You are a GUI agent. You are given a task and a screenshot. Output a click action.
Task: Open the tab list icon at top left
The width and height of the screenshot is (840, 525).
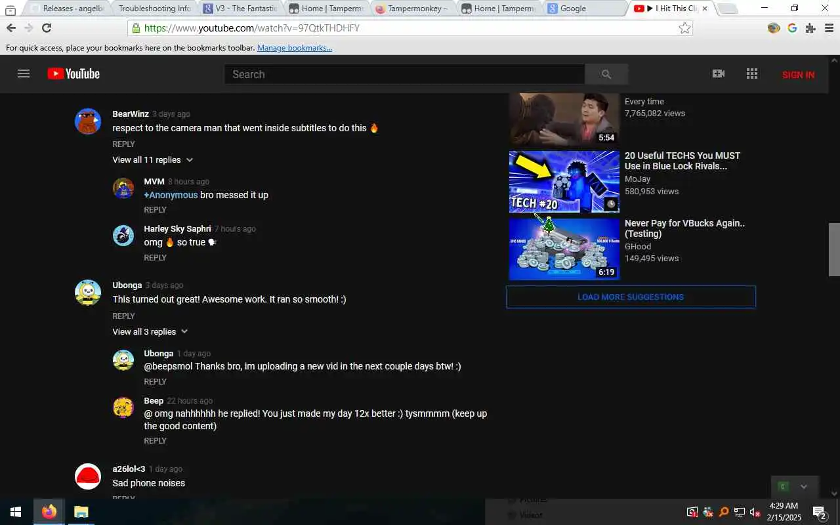[x=10, y=9]
